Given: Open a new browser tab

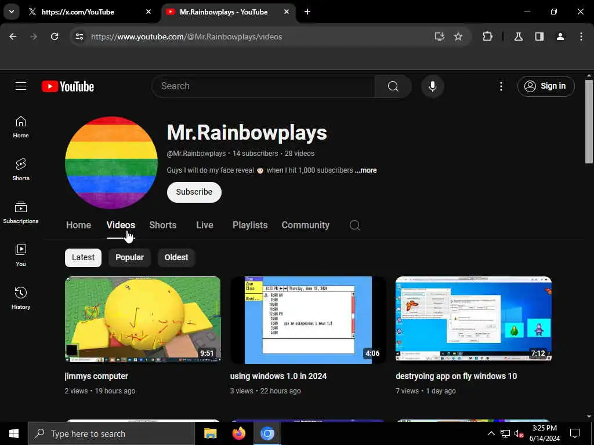Looking at the screenshot, I should pos(307,12).
